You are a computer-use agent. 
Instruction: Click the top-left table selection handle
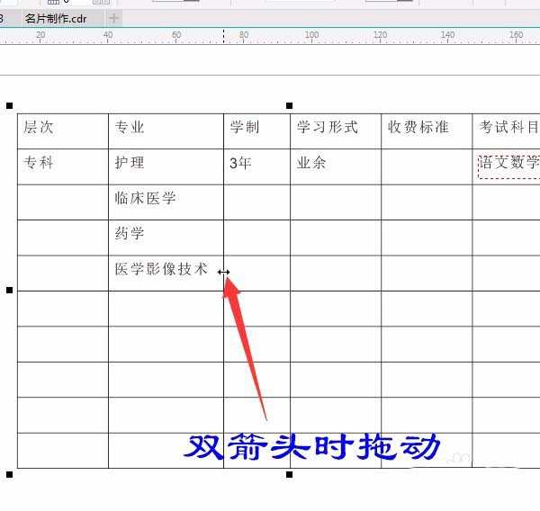pyautogui.click(x=10, y=105)
